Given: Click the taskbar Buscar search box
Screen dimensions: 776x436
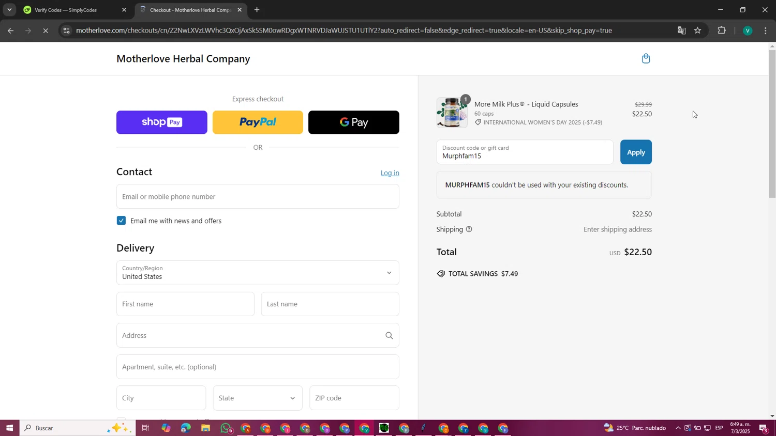Looking at the screenshot, I should click(x=78, y=428).
